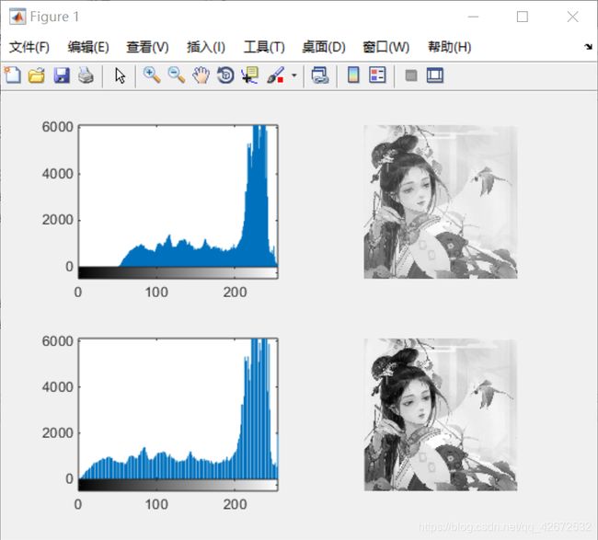Image resolution: width=598 pixels, height=540 pixels.
Task: Open the brush color dropdown arrow
Action: (294, 75)
